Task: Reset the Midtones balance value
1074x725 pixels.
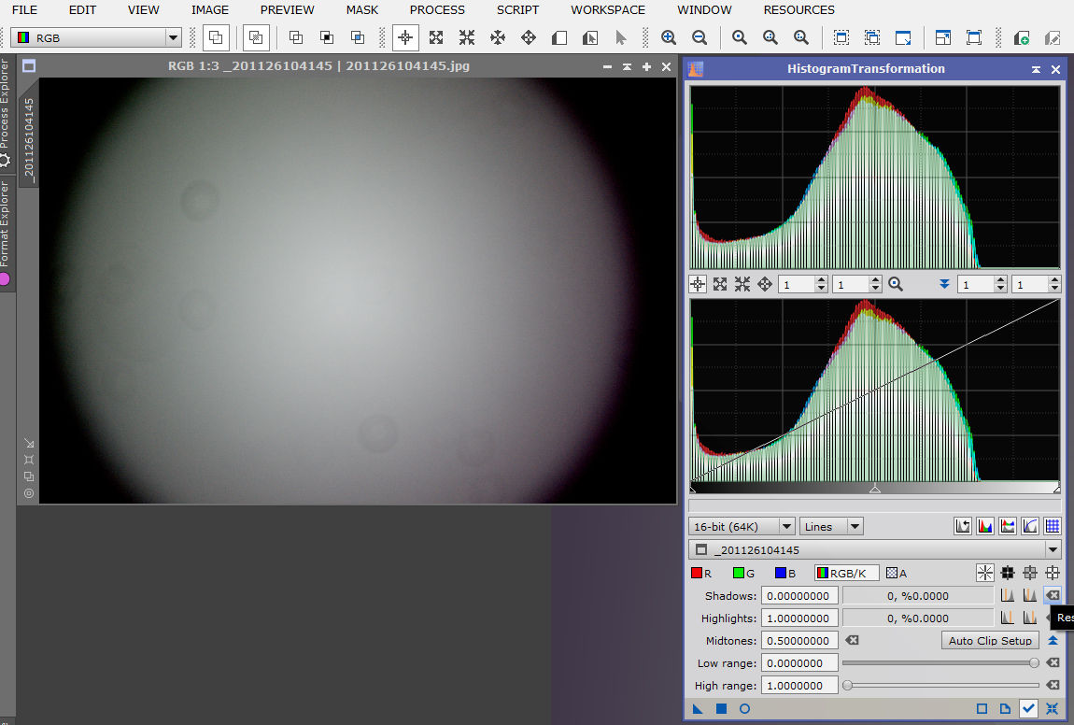Action: tap(852, 641)
